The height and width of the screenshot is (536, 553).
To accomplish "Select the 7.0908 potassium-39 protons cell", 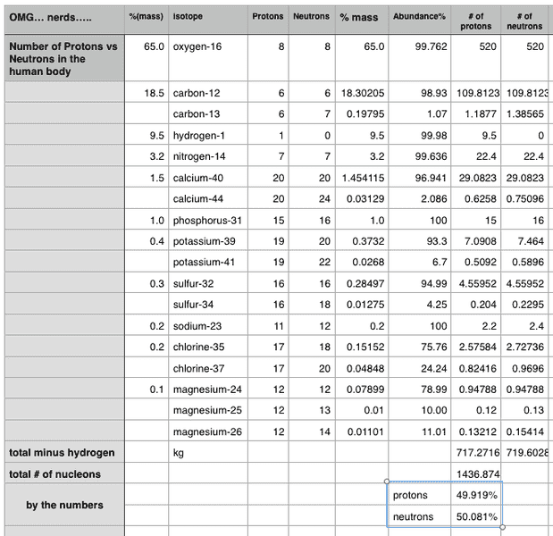I will 475,241.
